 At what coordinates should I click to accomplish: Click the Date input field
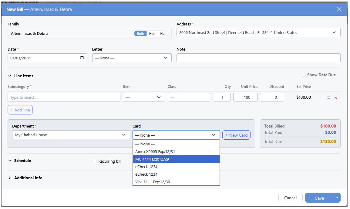(x=47, y=58)
